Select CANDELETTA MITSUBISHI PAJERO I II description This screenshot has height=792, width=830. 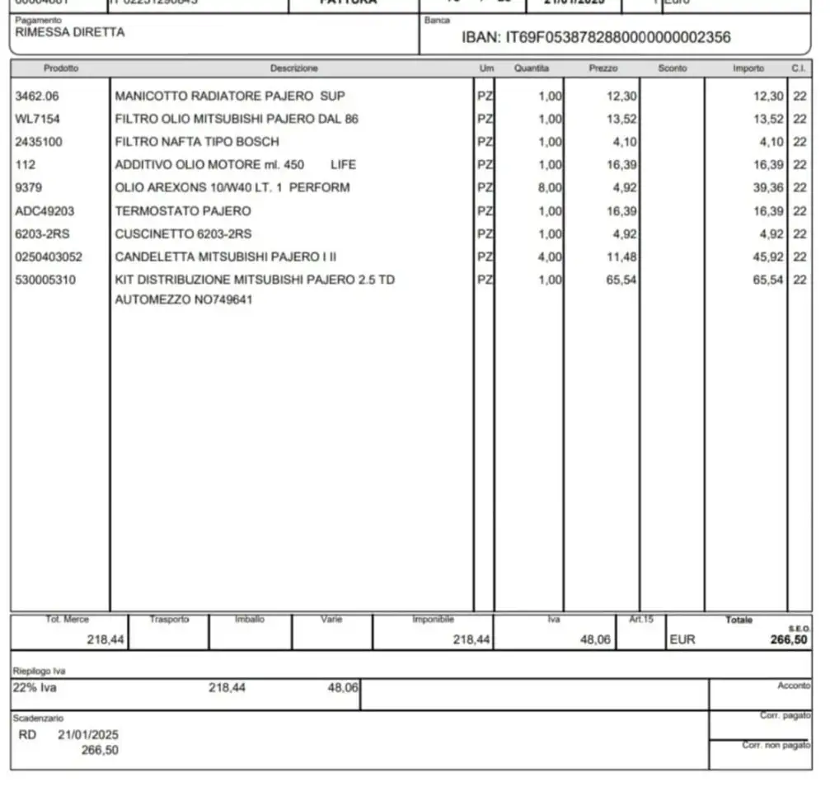click(x=226, y=257)
